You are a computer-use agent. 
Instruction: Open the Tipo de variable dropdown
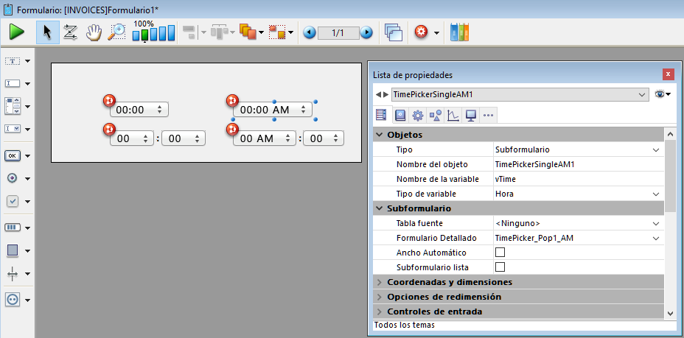click(x=656, y=194)
